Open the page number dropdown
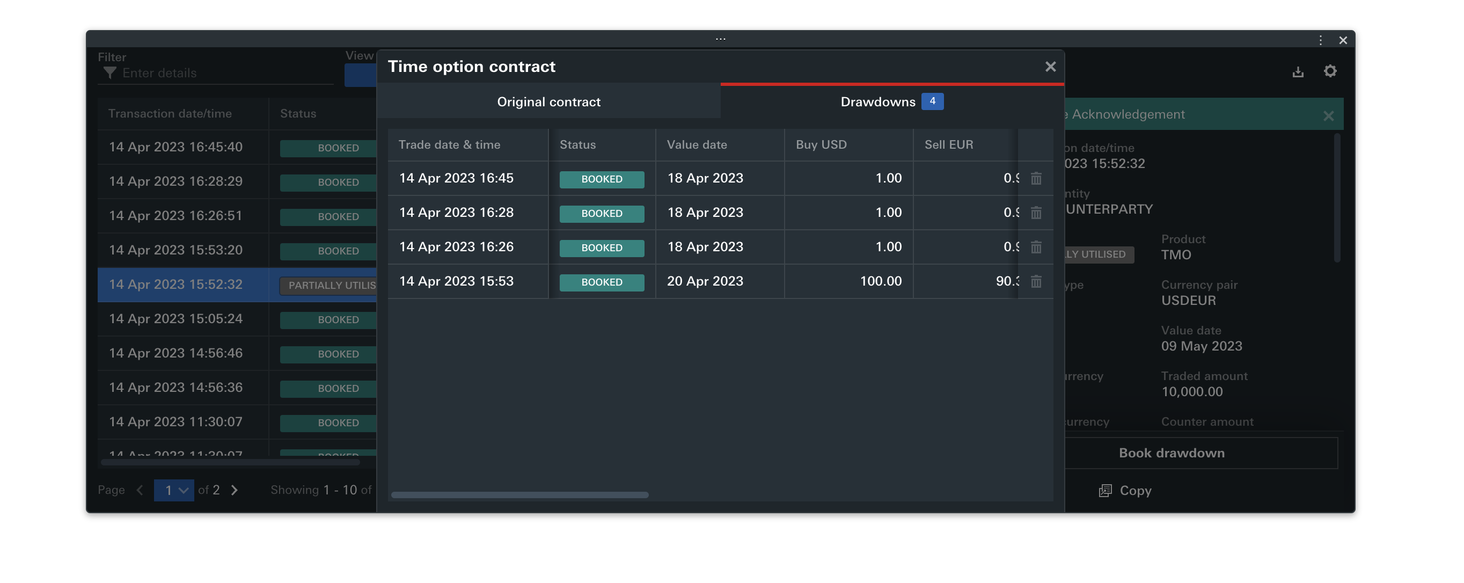Viewport: 1464px width, 583px height. coord(174,490)
